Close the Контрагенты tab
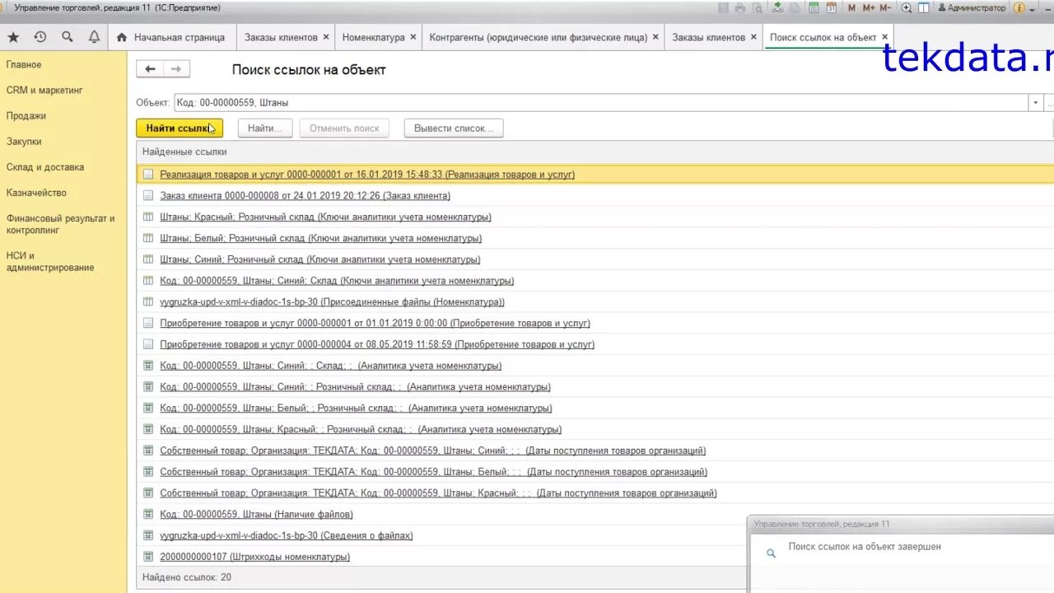Screen dimensions: 1054x593 coord(655,37)
